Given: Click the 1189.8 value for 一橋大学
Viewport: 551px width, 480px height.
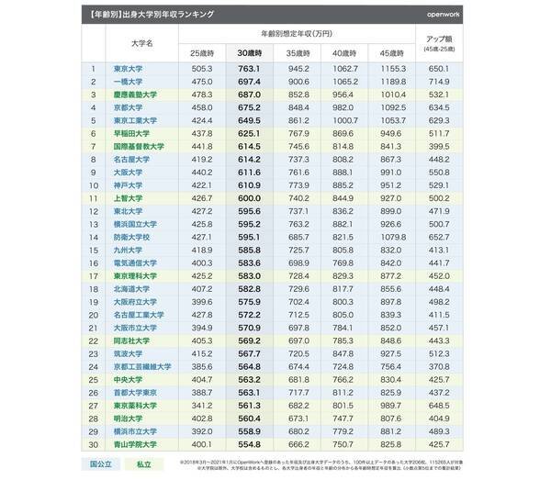Looking at the screenshot, I should pyautogui.click(x=393, y=82).
